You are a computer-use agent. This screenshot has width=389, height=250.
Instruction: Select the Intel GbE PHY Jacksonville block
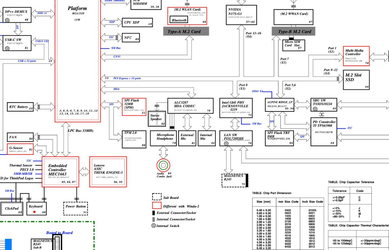(236, 108)
